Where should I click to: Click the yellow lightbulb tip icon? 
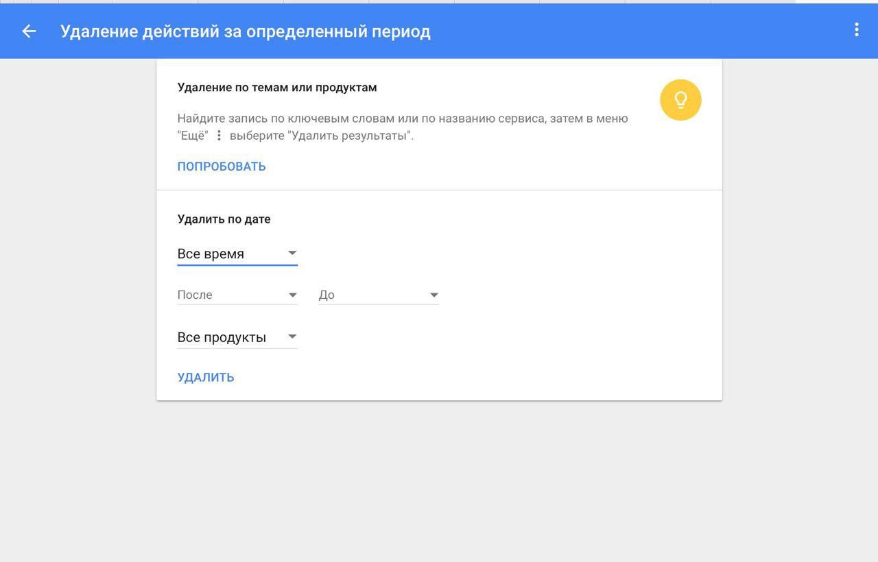[680, 100]
